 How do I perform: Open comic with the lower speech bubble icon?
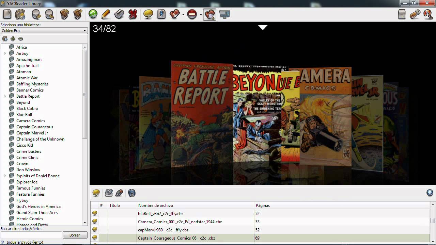tap(96, 193)
